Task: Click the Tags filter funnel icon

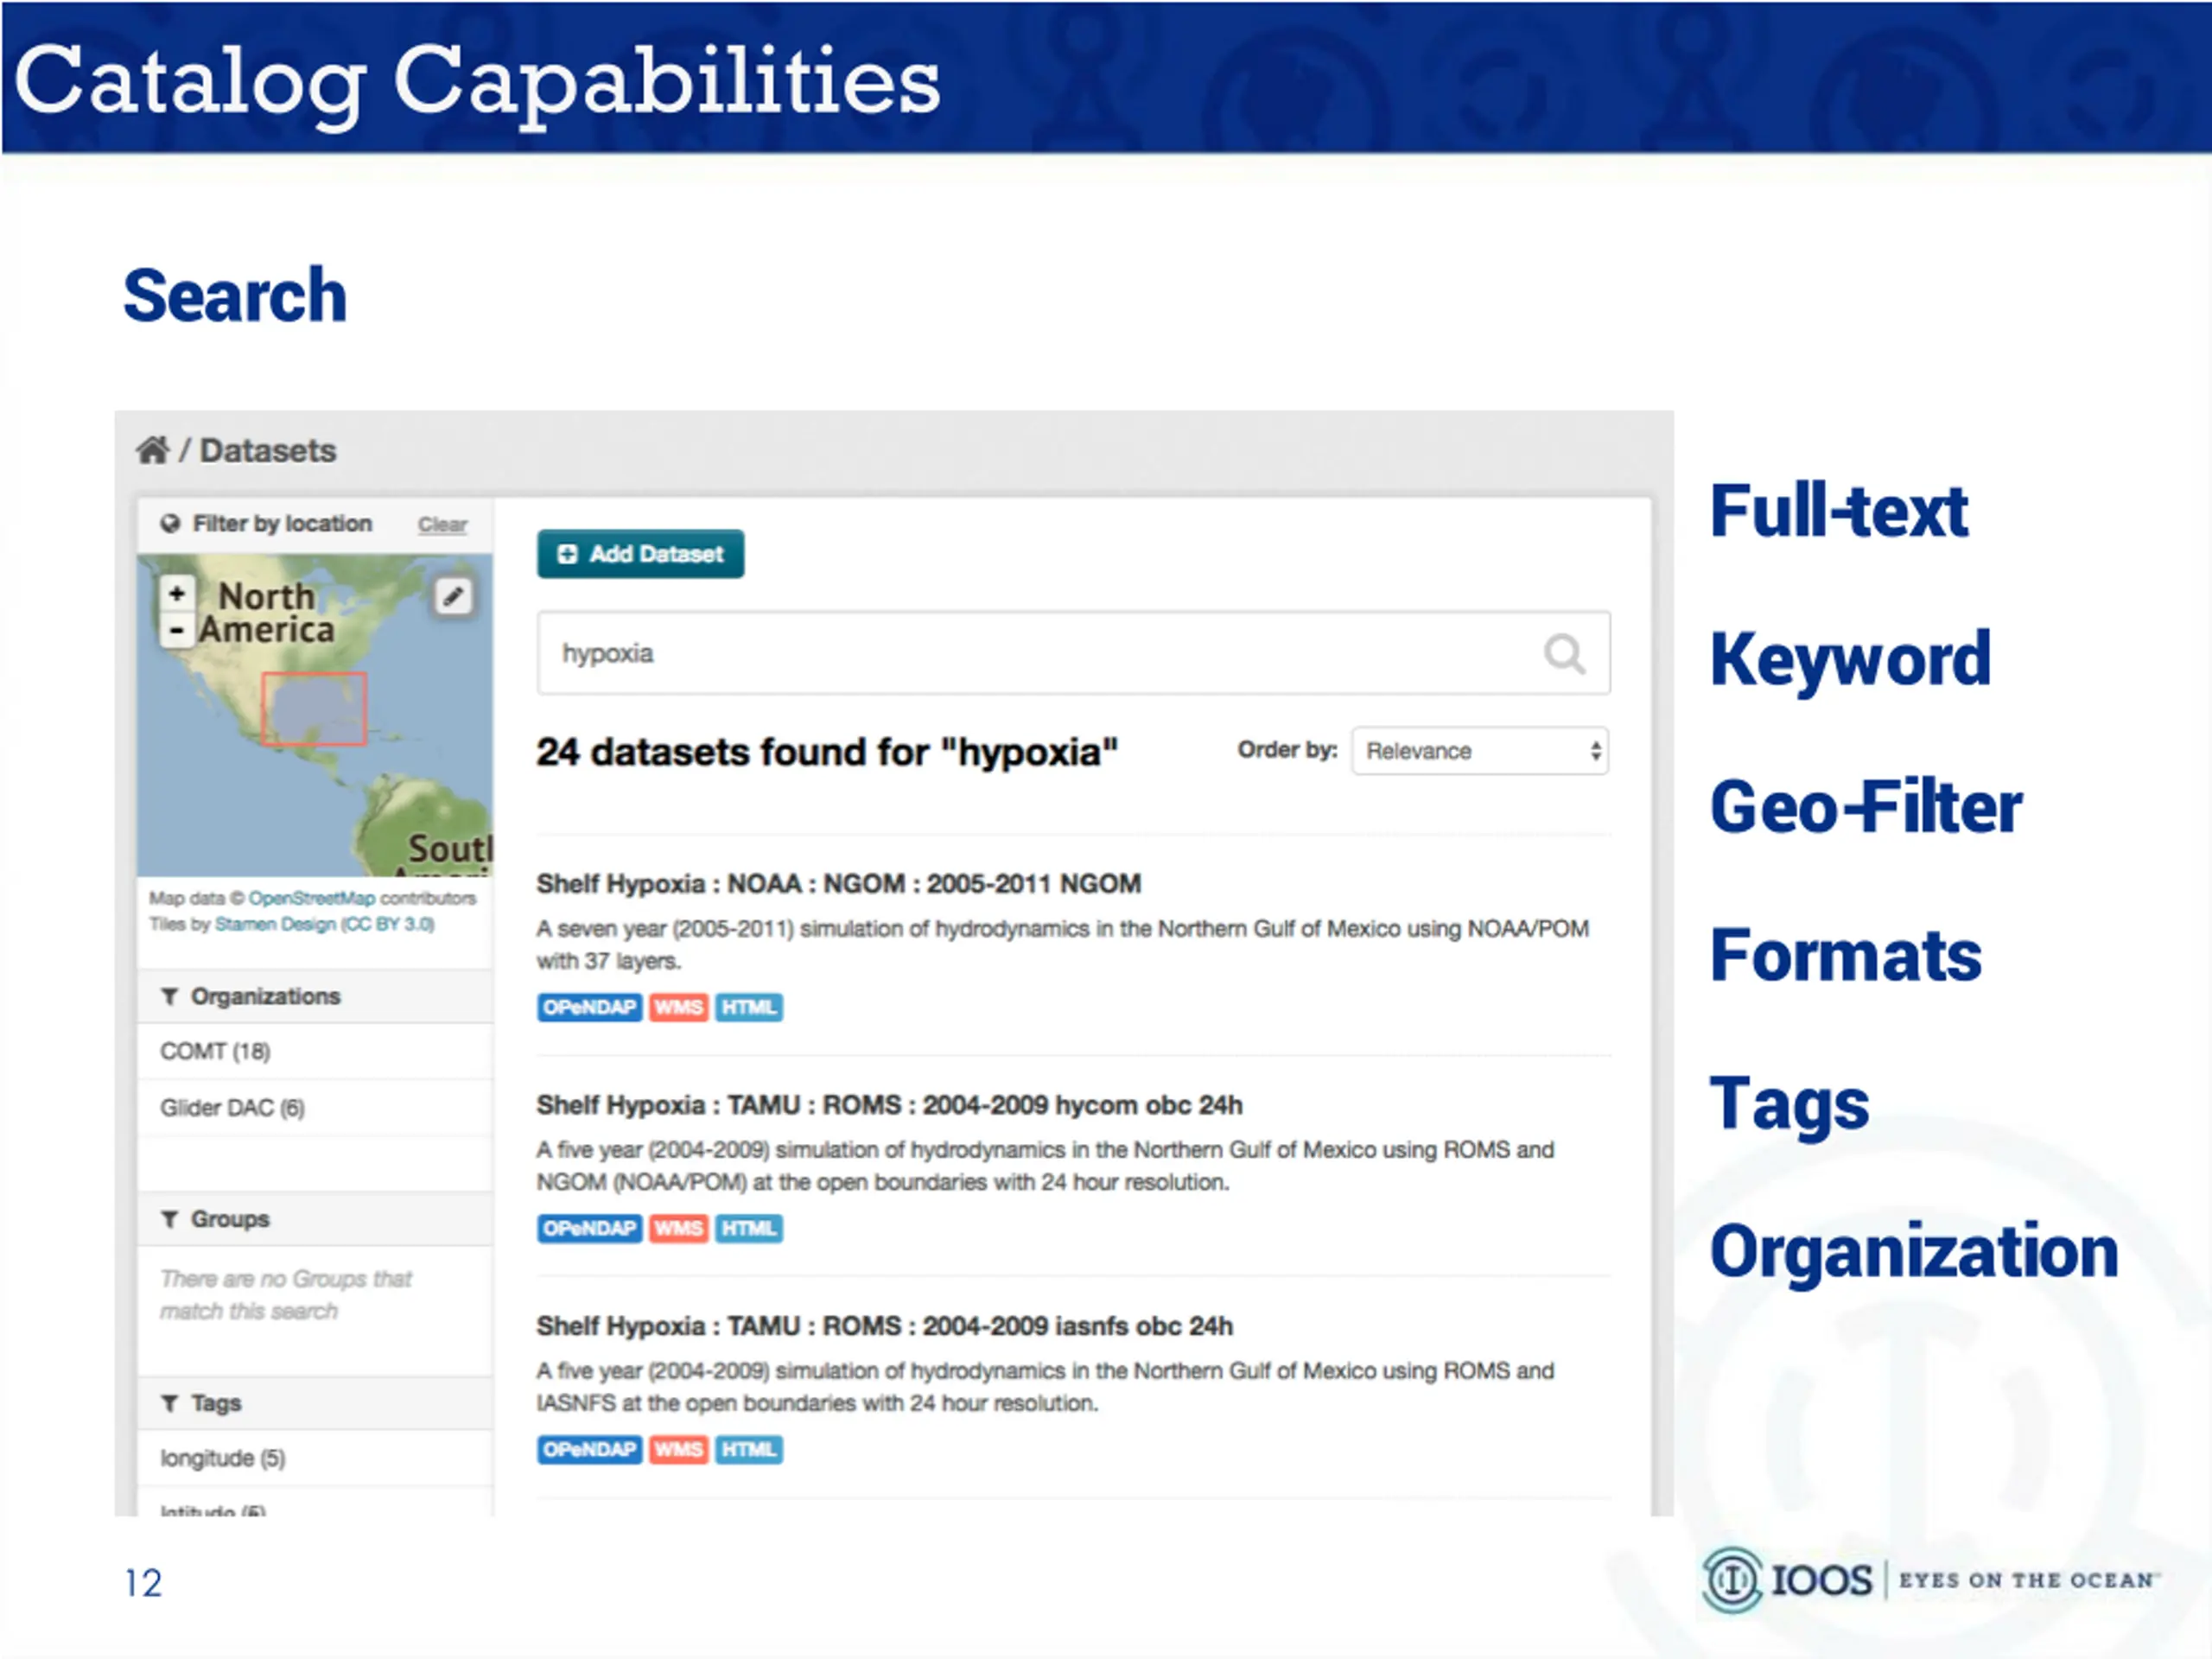Action: pos(170,1403)
